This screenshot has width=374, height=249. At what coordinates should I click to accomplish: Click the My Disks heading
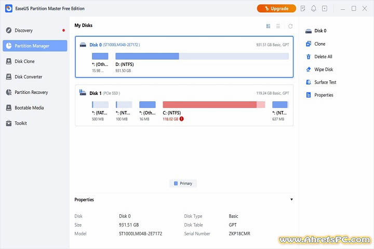pyautogui.click(x=83, y=25)
